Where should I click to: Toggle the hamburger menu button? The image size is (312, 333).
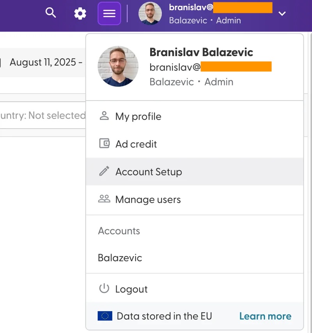[109, 14]
